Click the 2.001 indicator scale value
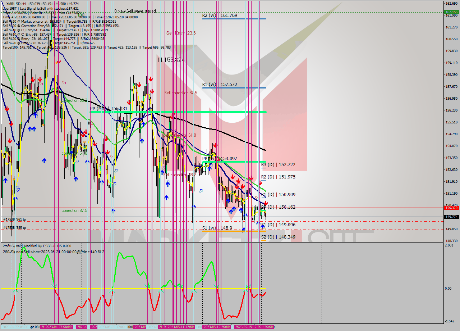The image size is (460, 331). 449,245
